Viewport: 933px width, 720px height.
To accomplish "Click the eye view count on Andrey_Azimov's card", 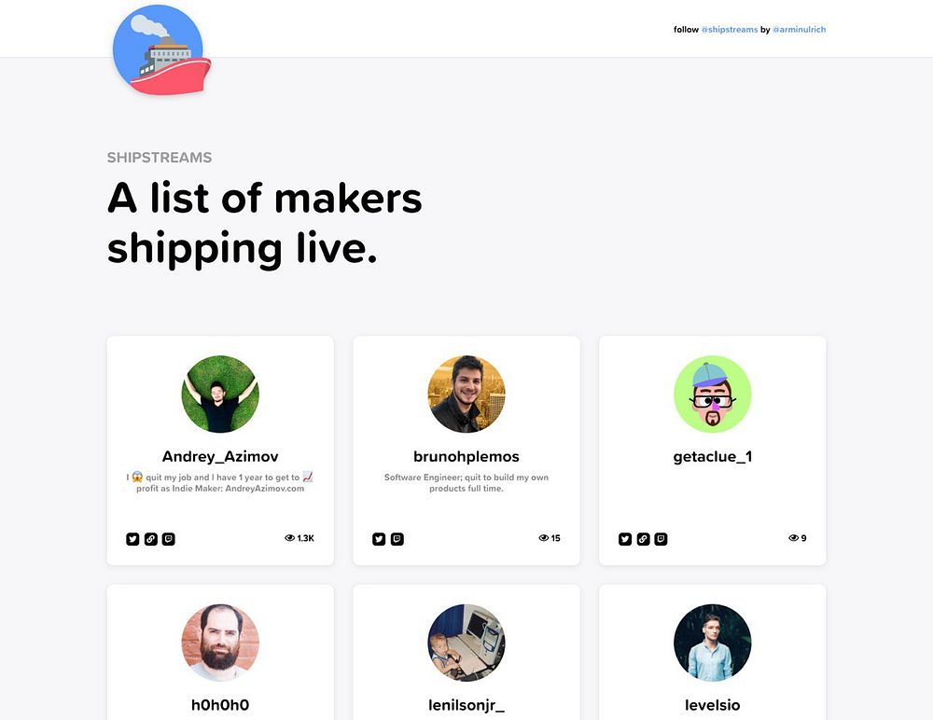I will click(299, 538).
